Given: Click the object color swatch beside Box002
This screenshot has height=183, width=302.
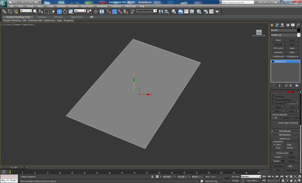Looking at the screenshot, I should point(299,30).
